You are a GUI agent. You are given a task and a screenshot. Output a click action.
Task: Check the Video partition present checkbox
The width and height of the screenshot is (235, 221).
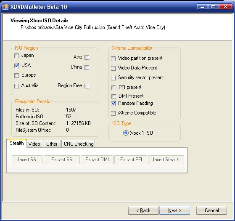pos(114,59)
